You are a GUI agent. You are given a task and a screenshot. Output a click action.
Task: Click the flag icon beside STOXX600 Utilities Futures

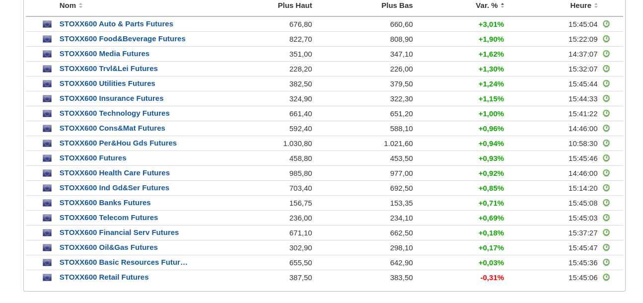pyautogui.click(x=47, y=84)
